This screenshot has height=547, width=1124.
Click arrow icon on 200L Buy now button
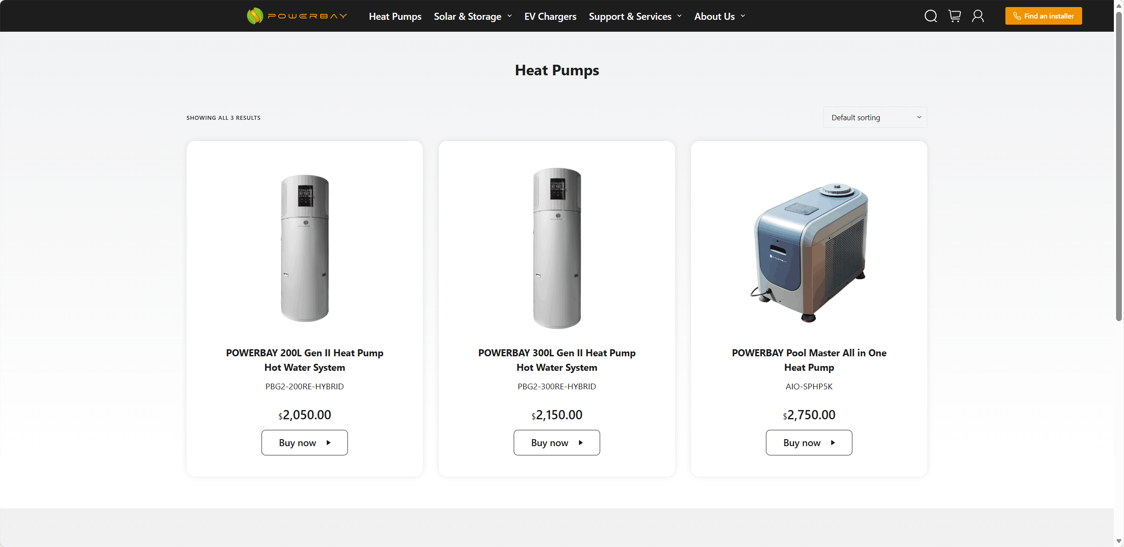click(329, 443)
